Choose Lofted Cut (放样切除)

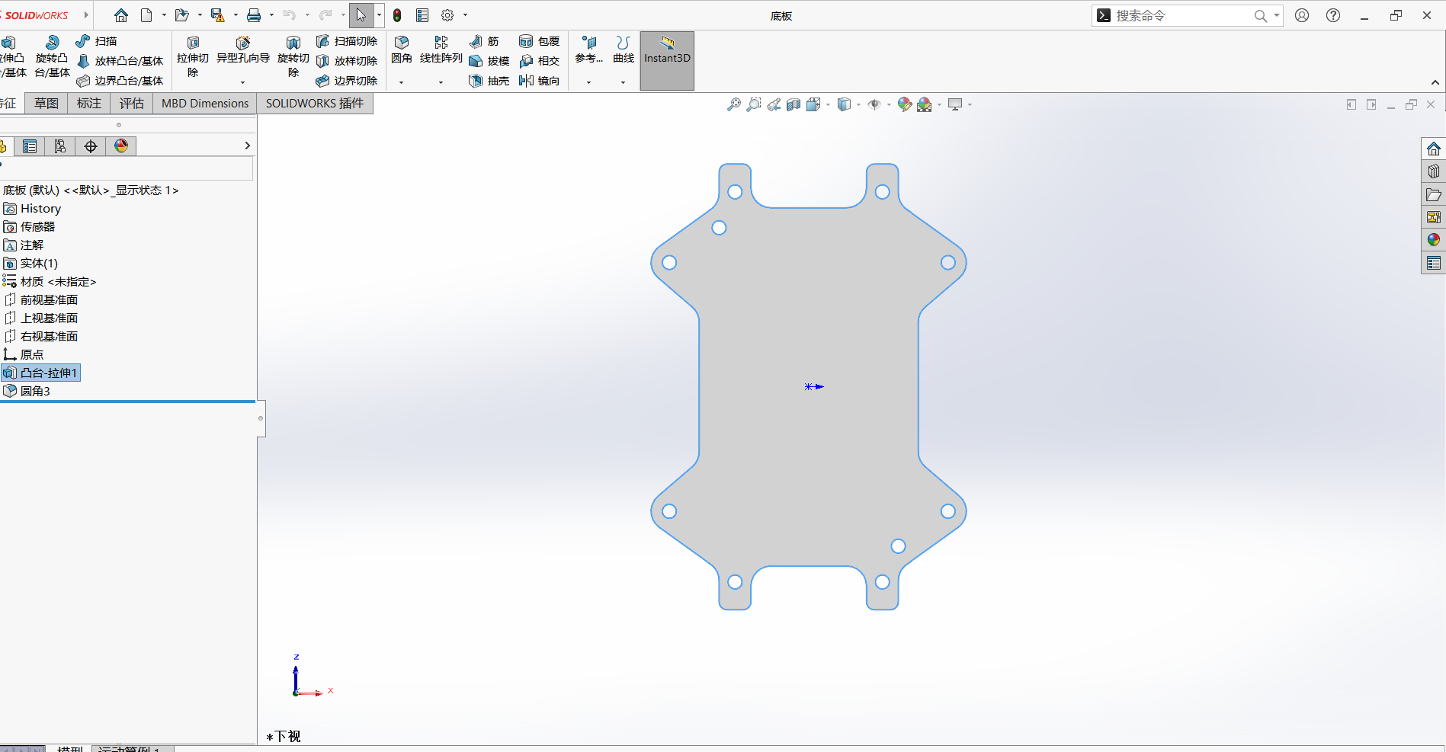(347, 61)
